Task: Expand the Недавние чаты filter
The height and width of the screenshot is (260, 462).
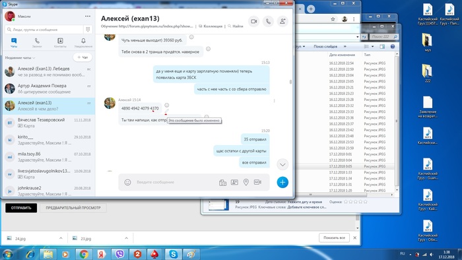Action: pos(20,57)
